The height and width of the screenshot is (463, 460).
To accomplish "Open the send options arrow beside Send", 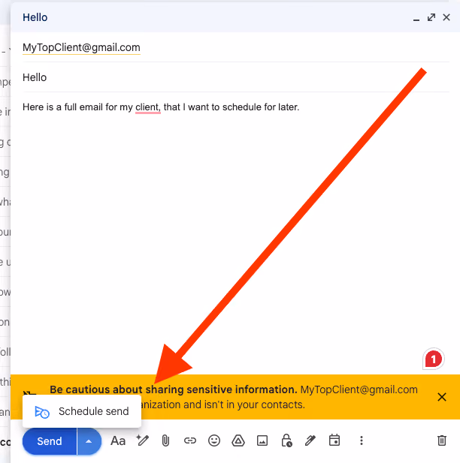I will [x=89, y=441].
